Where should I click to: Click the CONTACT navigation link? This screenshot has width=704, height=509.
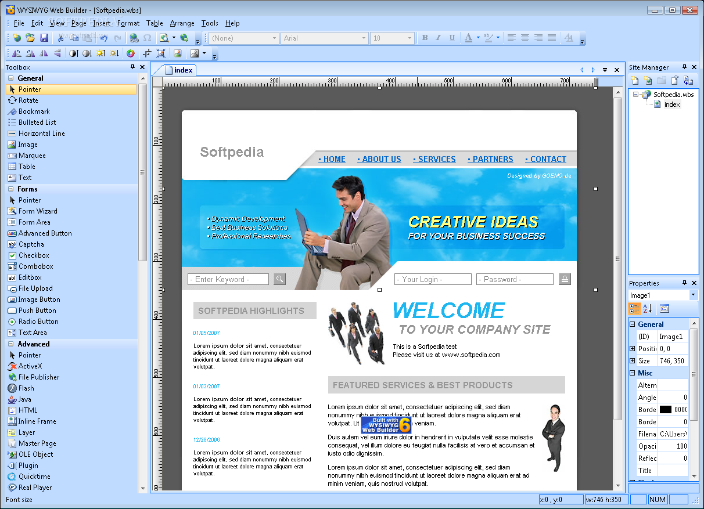(x=545, y=159)
